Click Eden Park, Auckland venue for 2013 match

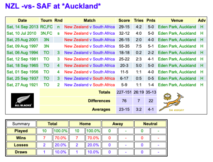pos(177,27)
